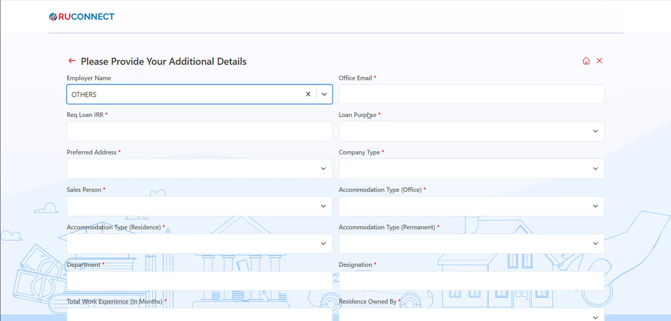Click inside Employer Name field showing OTHERS
Screen dimensions: 671x321
[185, 94]
